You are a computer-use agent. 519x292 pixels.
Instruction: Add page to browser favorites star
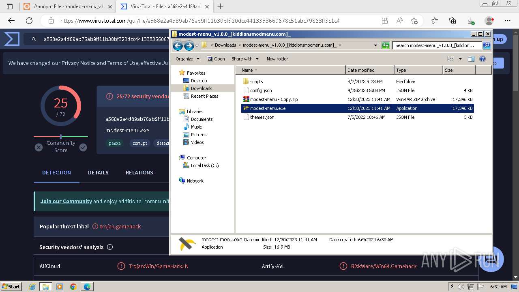[414, 21]
